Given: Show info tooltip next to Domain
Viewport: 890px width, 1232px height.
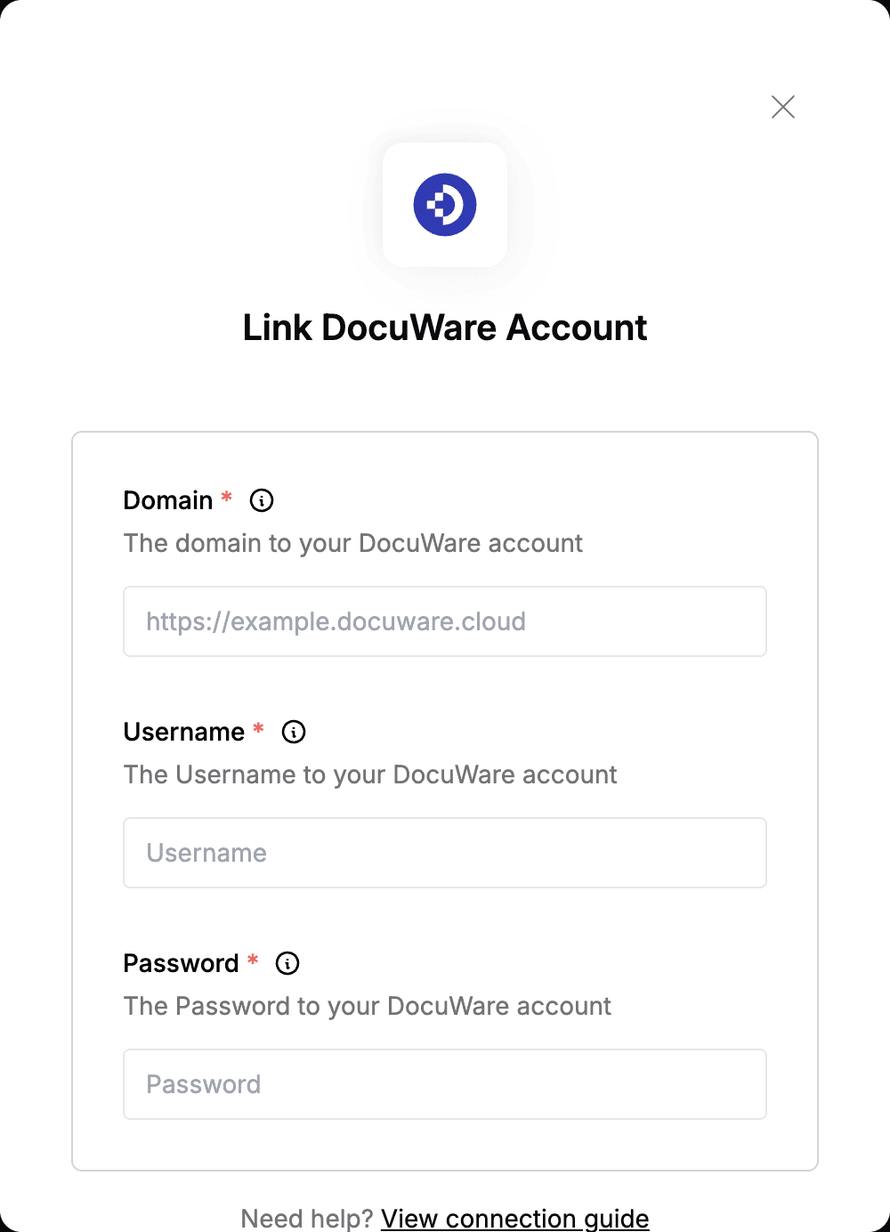Looking at the screenshot, I should coord(262,500).
